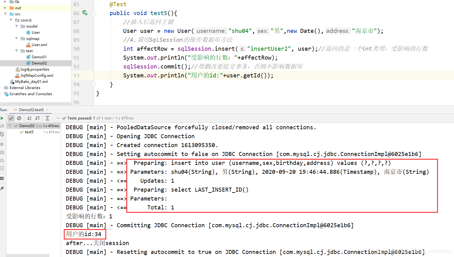The height and width of the screenshot is (257, 454).
Task: Click the log4j.properties file icon
Action: (x=18, y=69)
